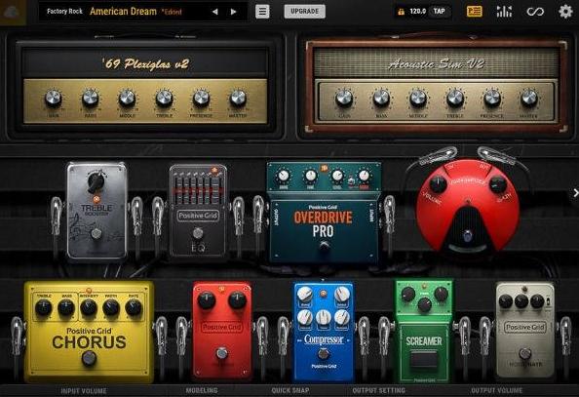
Task: Open INPUT VOLUME section
Action: click(84, 391)
